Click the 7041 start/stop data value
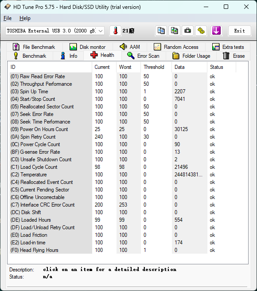This screenshot has height=291, width=257. click(179, 99)
